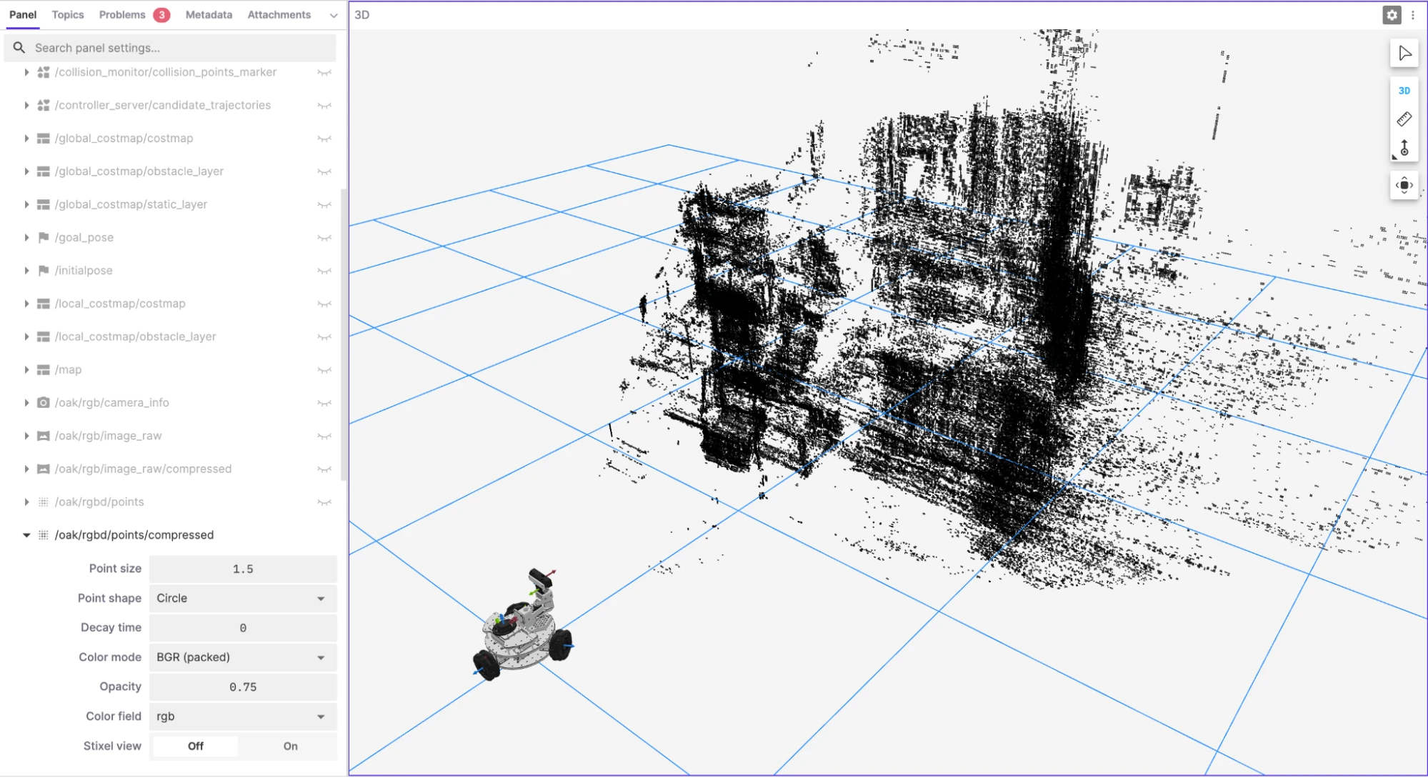The image size is (1428, 778).
Task: Click the Search panel settings field
Action: click(170, 48)
